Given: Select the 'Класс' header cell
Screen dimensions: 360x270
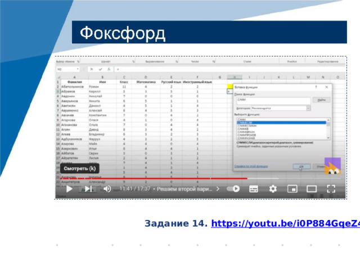Looking at the screenshot, I should tap(124, 82).
